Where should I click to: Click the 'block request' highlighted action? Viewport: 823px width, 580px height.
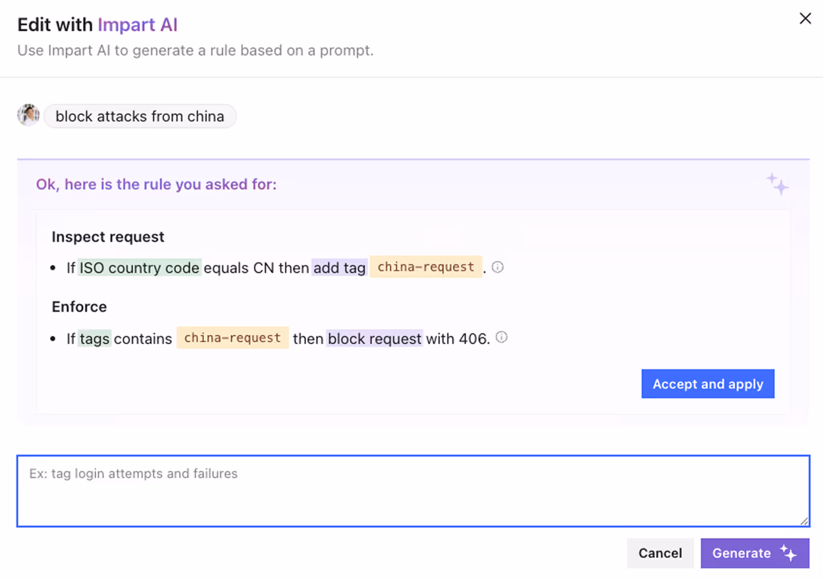375,339
